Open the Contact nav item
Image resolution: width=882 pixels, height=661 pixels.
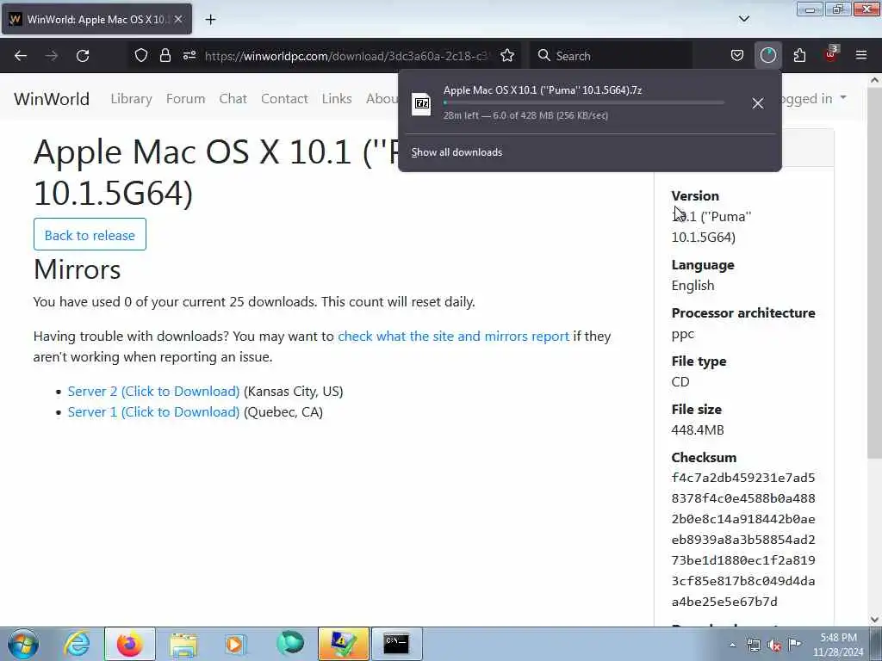pos(284,98)
